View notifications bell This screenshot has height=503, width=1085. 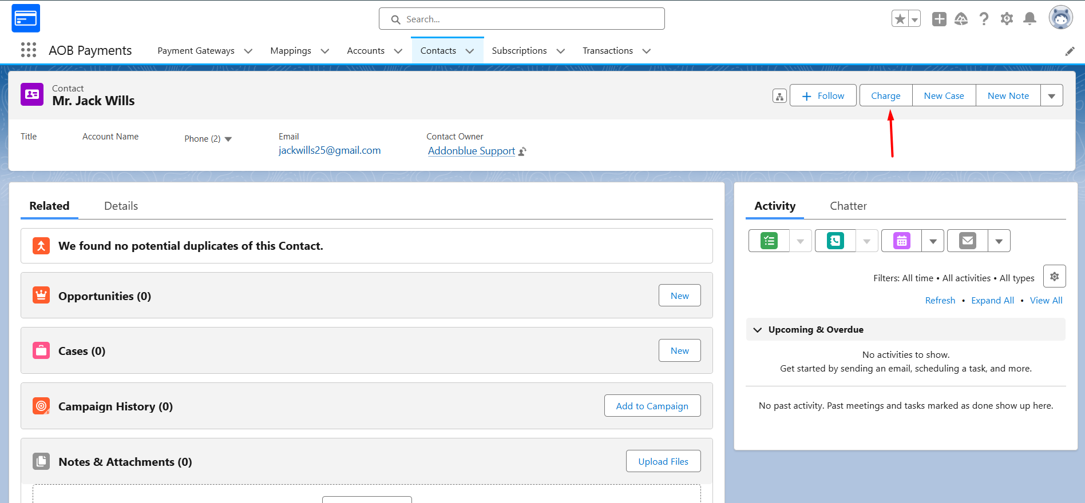[x=1029, y=19]
